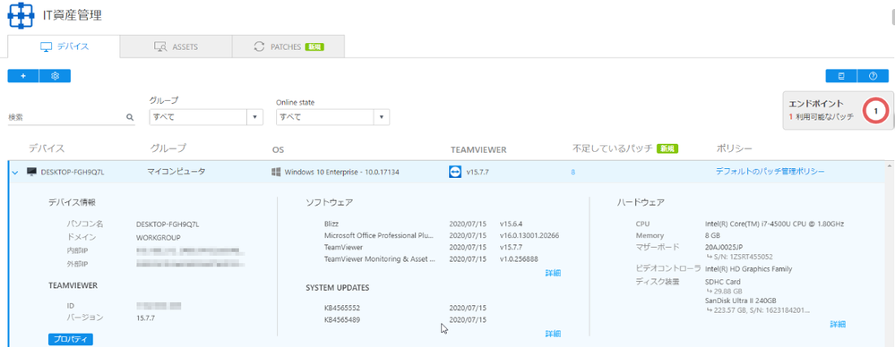This screenshot has width=895, height=347.
Task: Click the plus add device button
Action: (x=22, y=76)
